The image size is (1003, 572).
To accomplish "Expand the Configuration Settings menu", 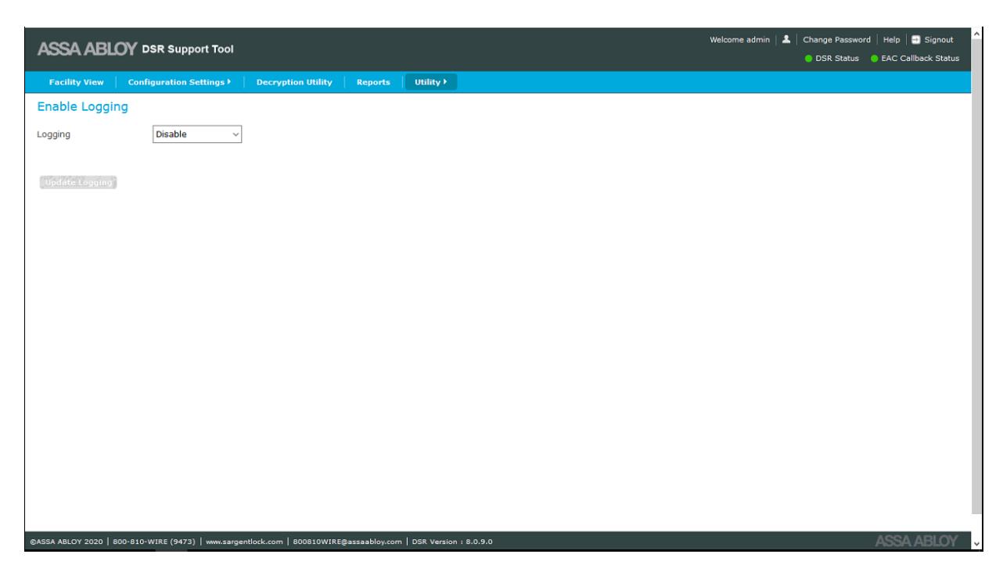I will pyautogui.click(x=179, y=82).
